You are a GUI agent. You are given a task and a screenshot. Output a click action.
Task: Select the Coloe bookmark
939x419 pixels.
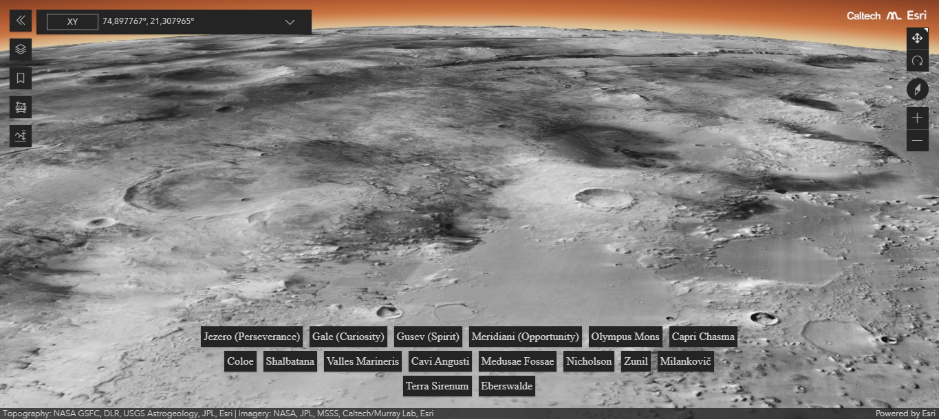[240, 361]
